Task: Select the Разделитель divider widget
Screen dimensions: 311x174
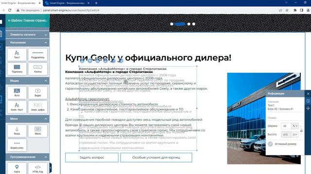Action: (x=38, y=55)
